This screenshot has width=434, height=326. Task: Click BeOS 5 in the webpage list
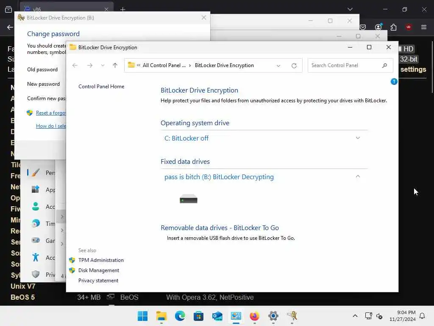click(23, 297)
